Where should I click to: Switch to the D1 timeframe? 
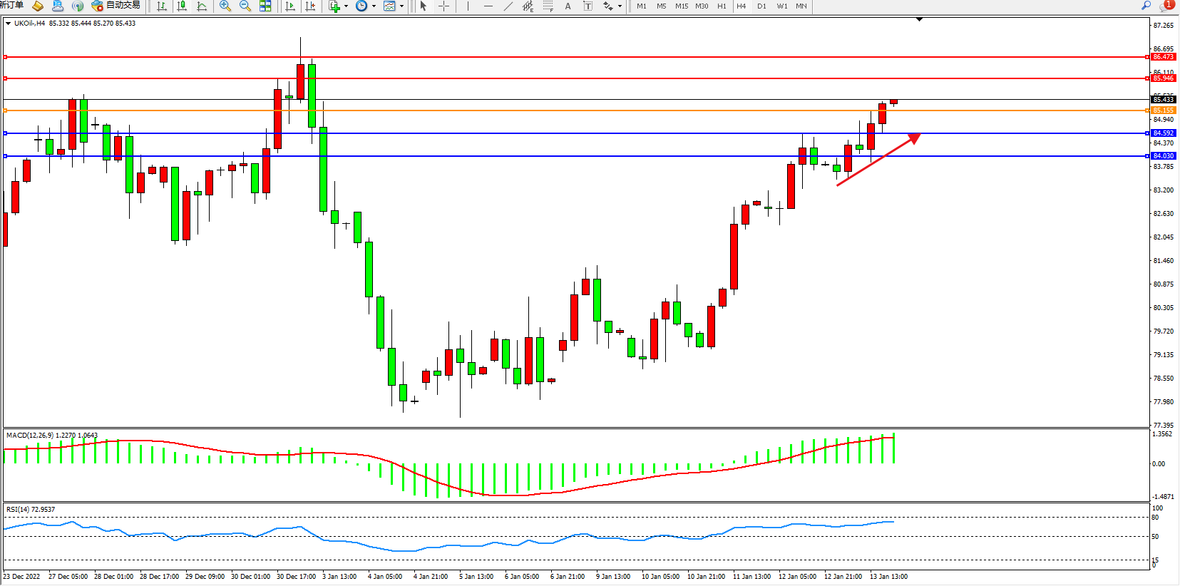(761, 6)
